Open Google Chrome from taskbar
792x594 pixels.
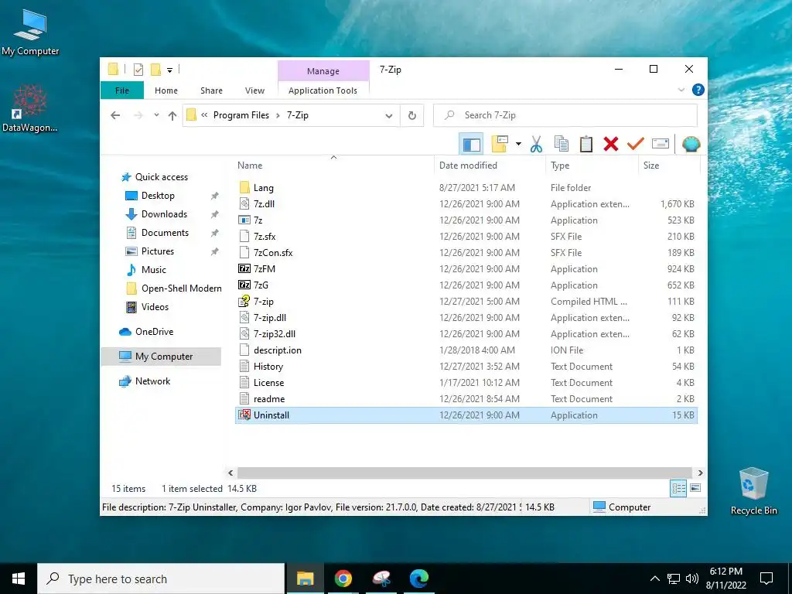click(x=343, y=579)
